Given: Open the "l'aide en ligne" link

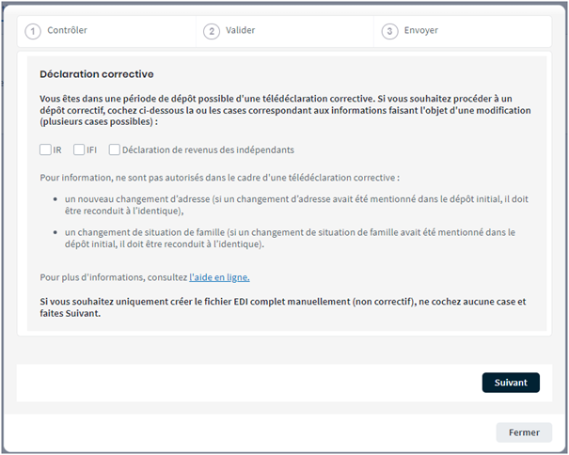Looking at the screenshot, I should pyautogui.click(x=219, y=277).
